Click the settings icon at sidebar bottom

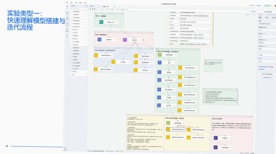point(65,148)
